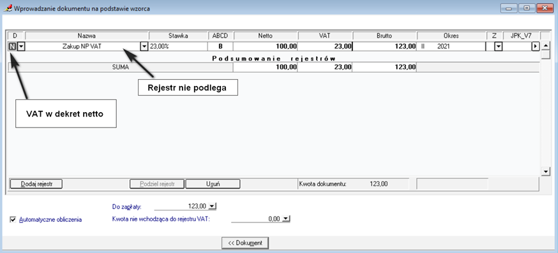Click the ABCD column header
This screenshot has width=558, height=253.
pos(221,36)
